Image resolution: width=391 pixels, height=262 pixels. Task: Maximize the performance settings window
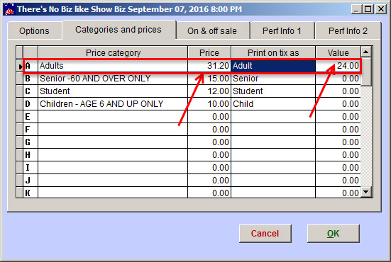coord(368,9)
